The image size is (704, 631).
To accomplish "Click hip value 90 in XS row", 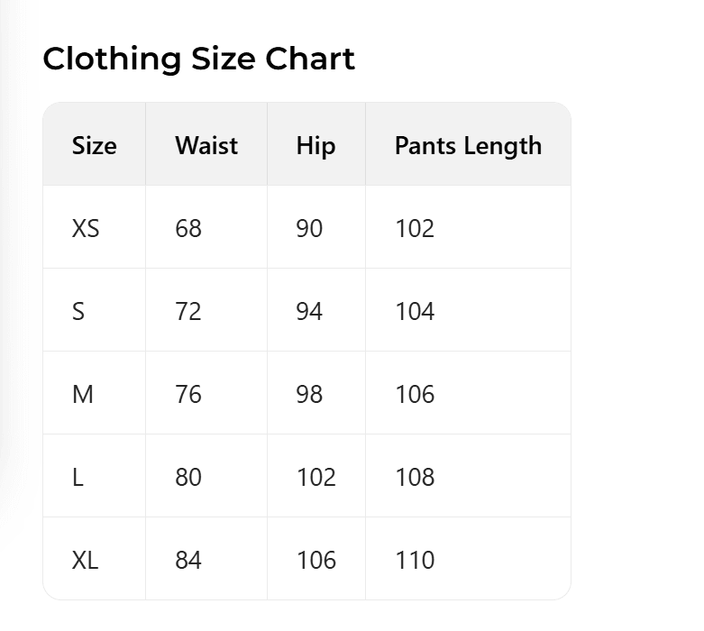I will point(309,229).
